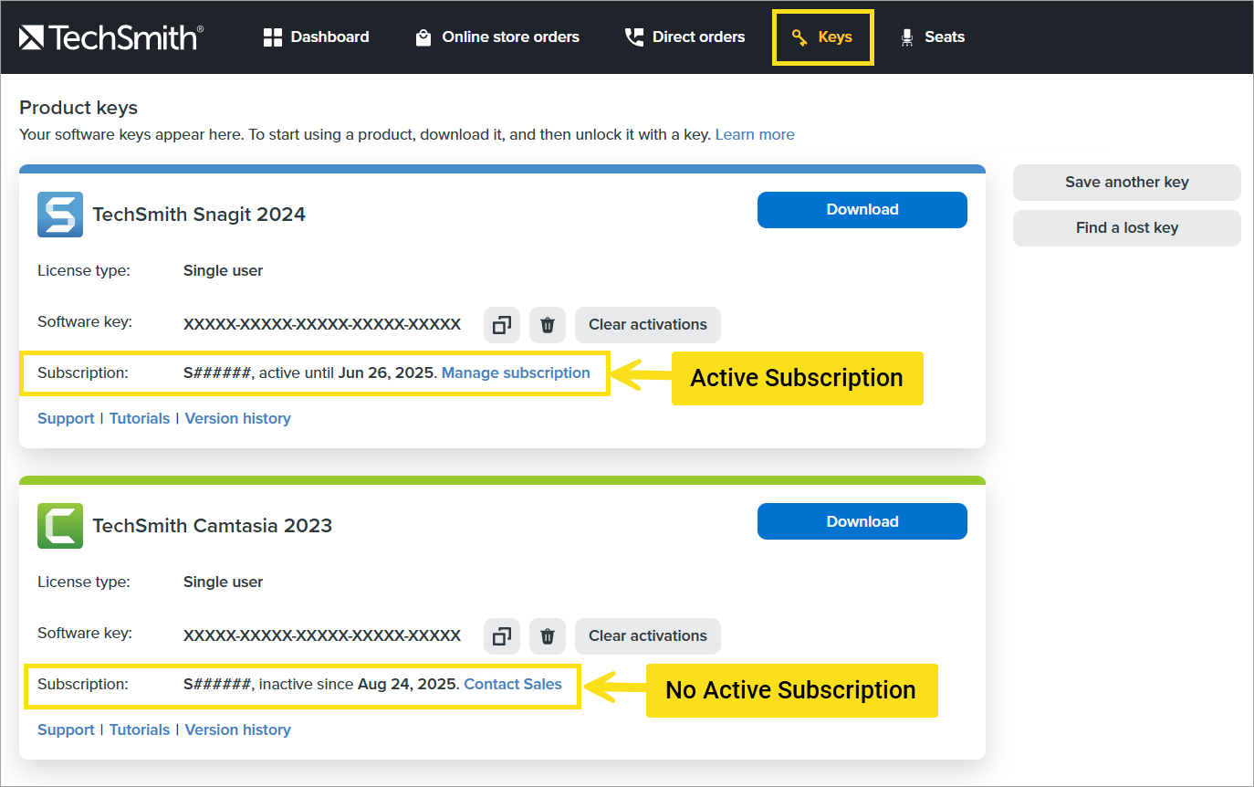The width and height of the screenshot is (1254, 787).
Task: Download TechSmith Snagit 2024
Action: [x=862, y=210]
